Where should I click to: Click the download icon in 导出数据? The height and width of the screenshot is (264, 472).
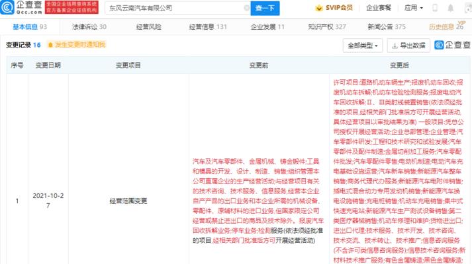pos(395,46)
